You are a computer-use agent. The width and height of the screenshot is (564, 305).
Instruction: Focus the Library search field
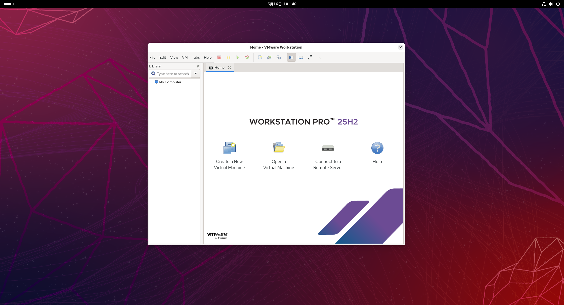170,74
